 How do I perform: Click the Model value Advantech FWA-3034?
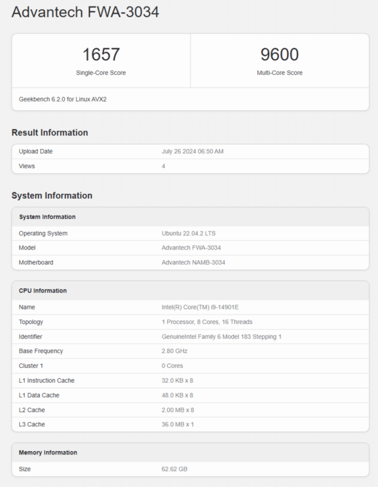tap(191, 248)
